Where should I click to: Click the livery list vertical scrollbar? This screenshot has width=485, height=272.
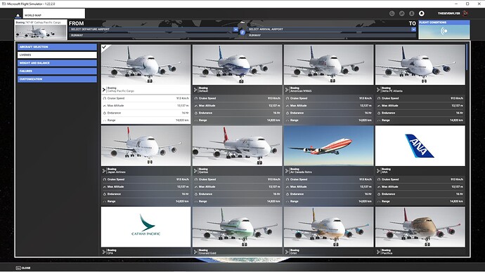tap(467, 57)
